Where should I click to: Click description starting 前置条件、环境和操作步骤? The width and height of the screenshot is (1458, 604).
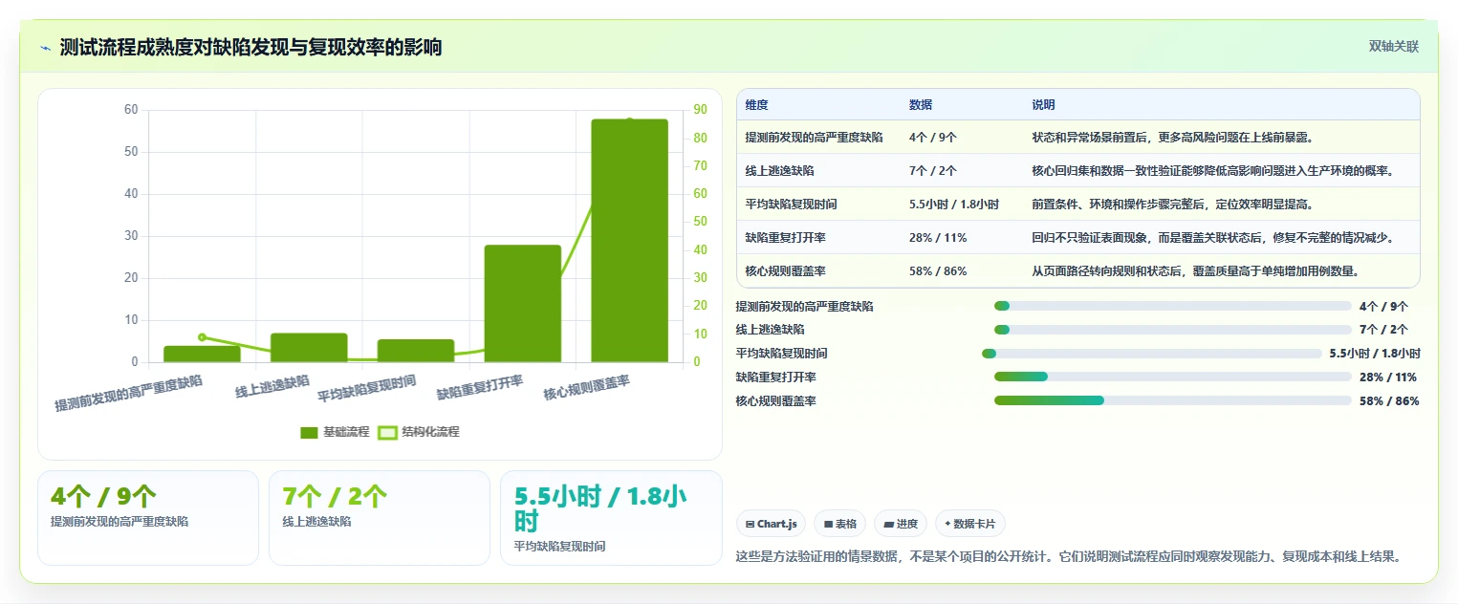pos(1174,205)
